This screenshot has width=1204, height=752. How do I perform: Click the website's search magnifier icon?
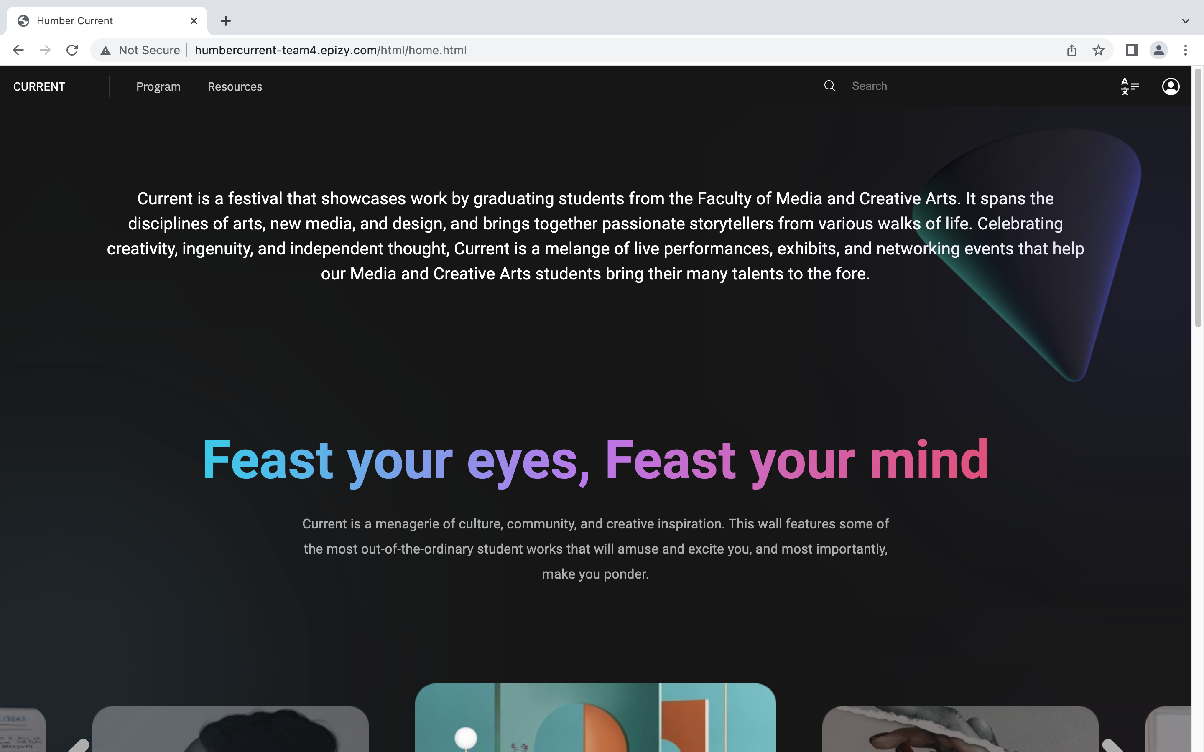[x=830, y=86]
